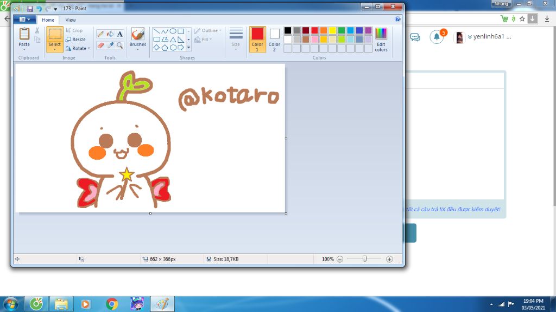Image resolution: width=556 pixels, height=312 pixels.
Task: Choose the Rectangle shape
Action: (181, 31)
